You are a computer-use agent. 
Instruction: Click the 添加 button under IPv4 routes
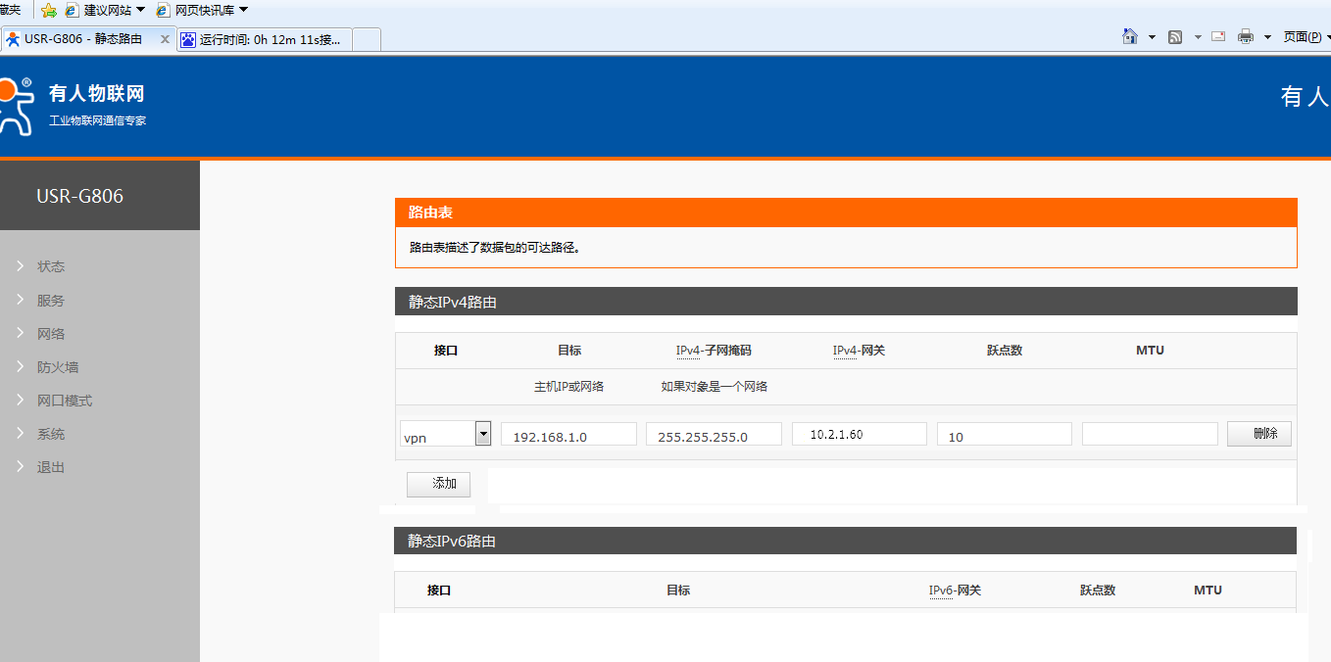pos(438,484)
